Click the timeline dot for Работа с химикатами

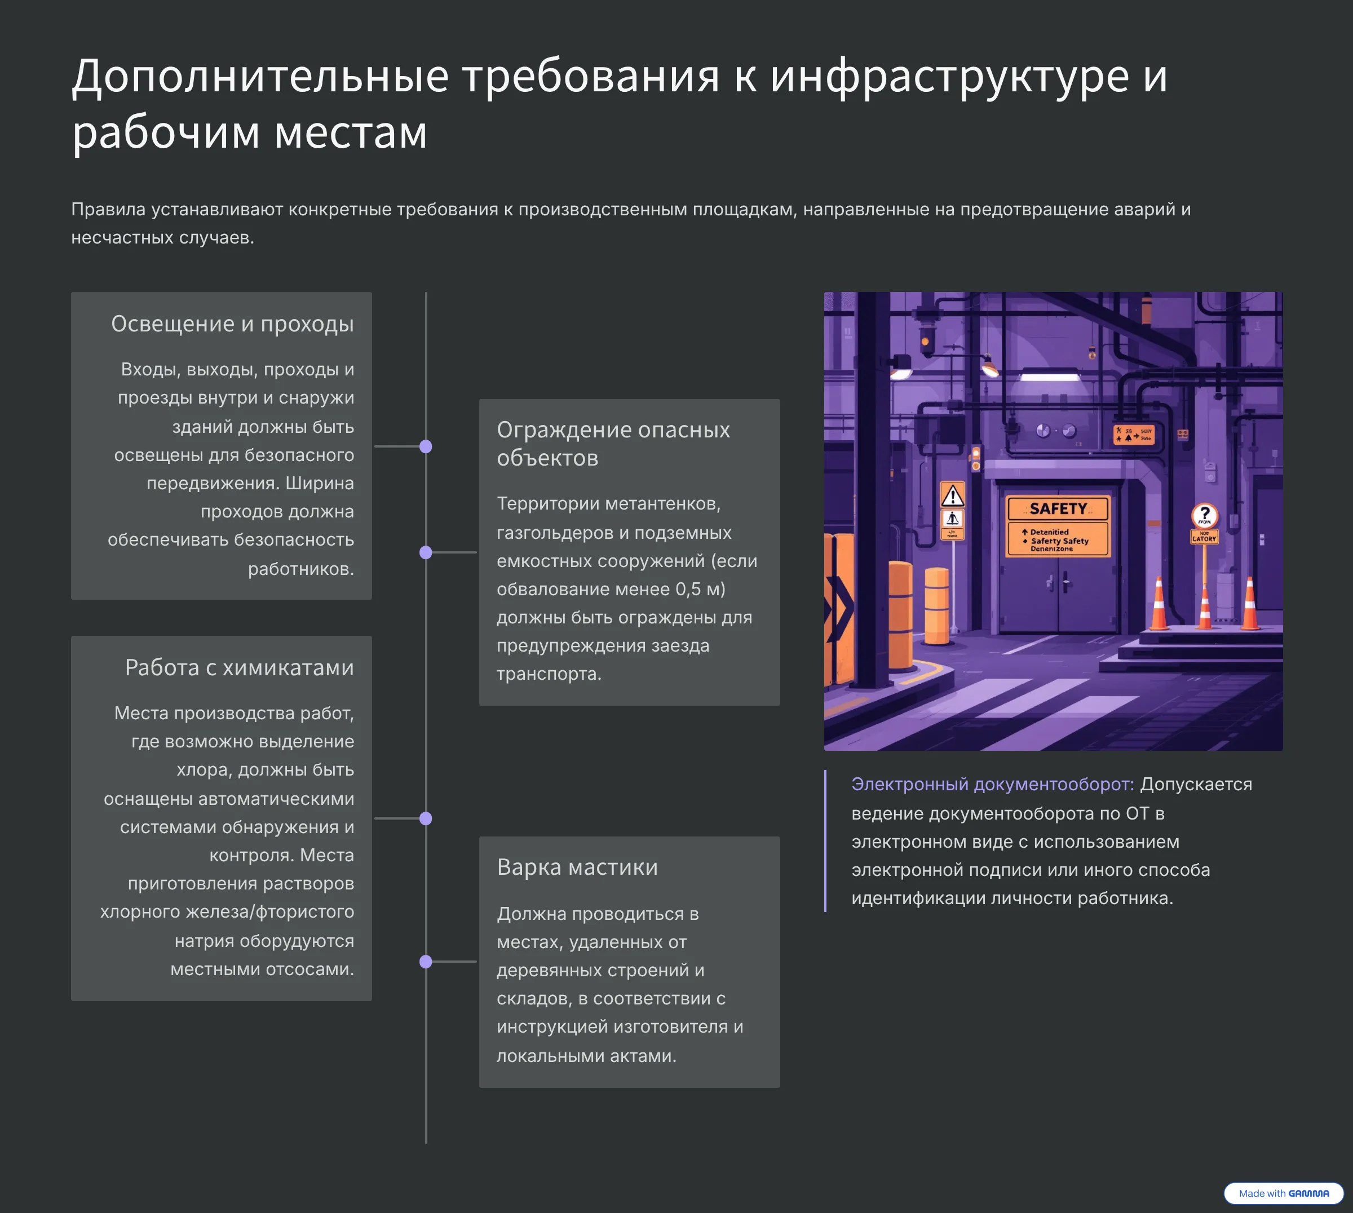pos(426,818)
